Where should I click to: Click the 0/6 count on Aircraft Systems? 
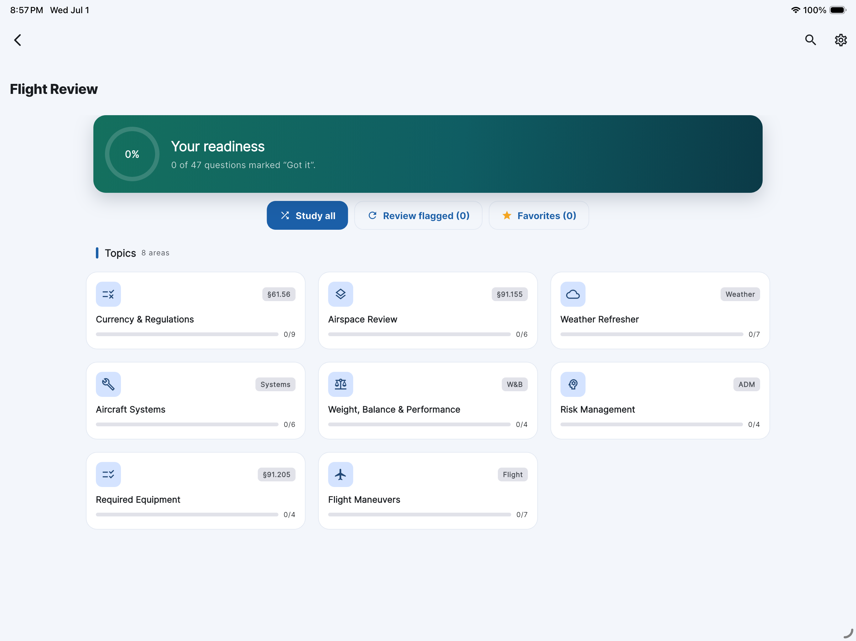pos(289,424)
